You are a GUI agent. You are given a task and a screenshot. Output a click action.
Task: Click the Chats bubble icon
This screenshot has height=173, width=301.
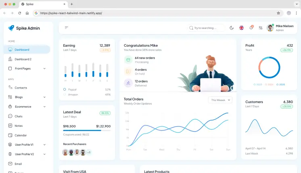pyautogui.click(x=10, y=116)
